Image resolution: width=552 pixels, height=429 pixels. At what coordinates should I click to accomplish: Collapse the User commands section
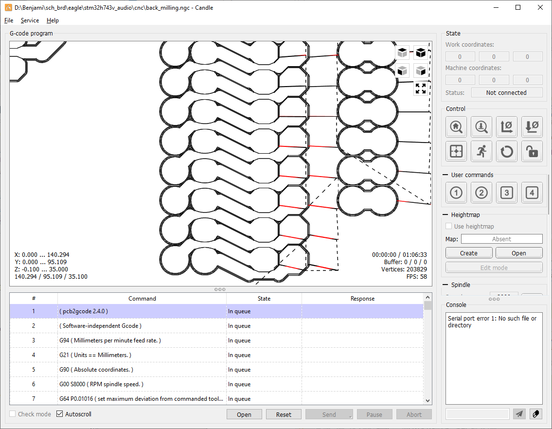click(445, 175)
